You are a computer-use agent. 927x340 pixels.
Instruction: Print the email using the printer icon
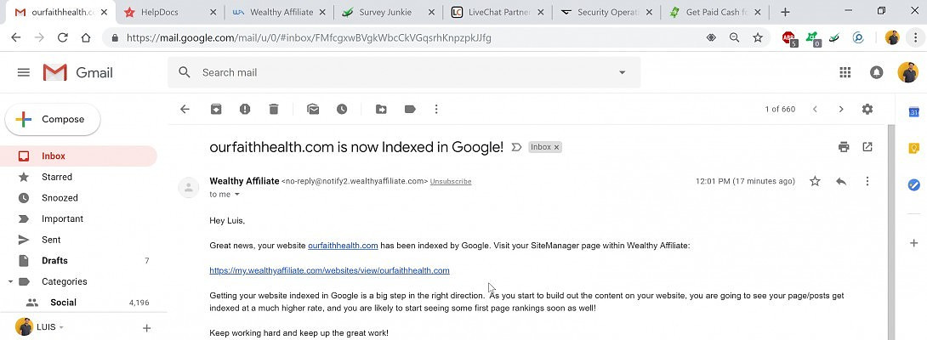coord(844,147)
